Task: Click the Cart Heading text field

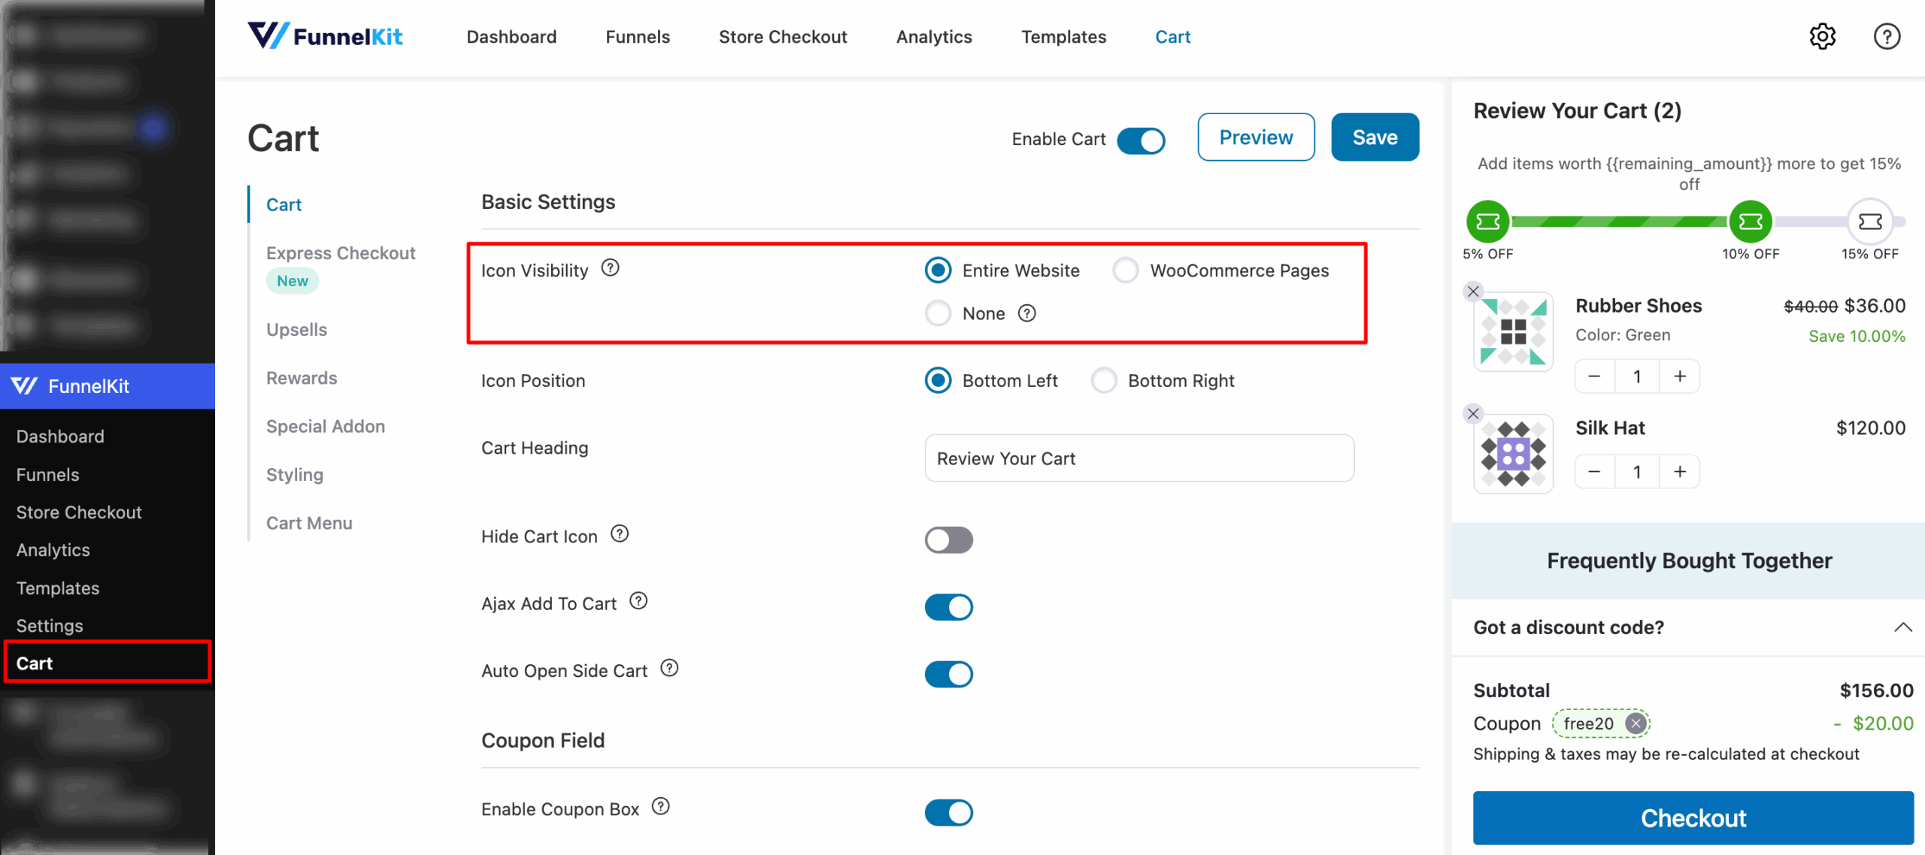Action: click(1138, 458)
